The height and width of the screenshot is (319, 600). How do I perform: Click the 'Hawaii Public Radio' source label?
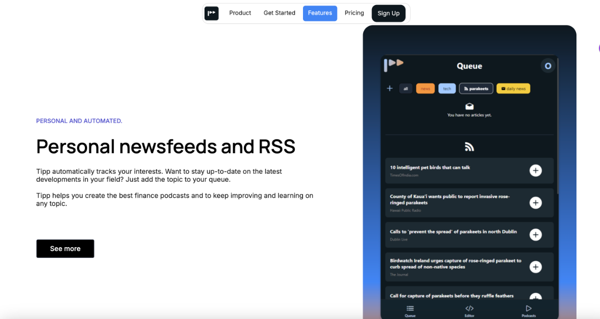point(405,211)
